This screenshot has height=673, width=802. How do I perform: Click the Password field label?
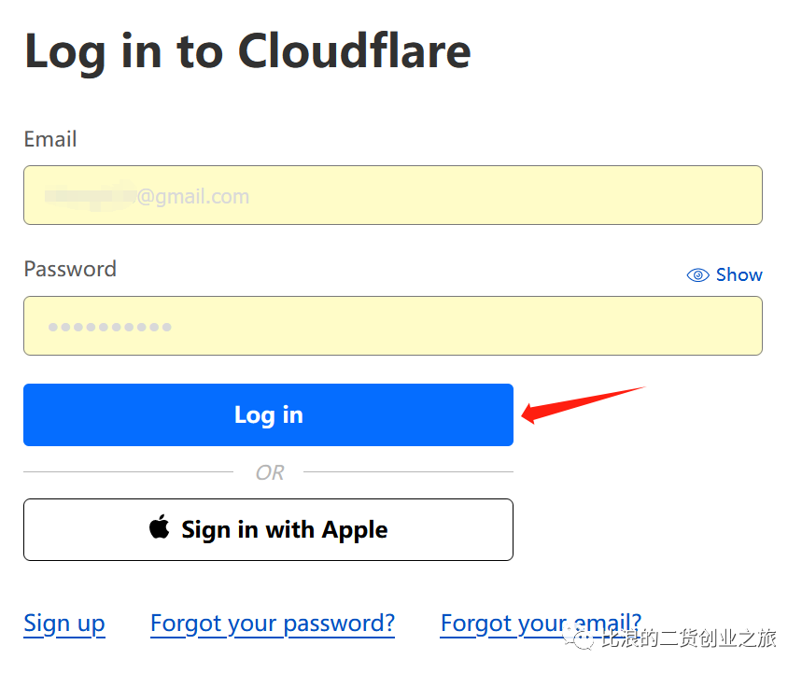click(70, 269)
